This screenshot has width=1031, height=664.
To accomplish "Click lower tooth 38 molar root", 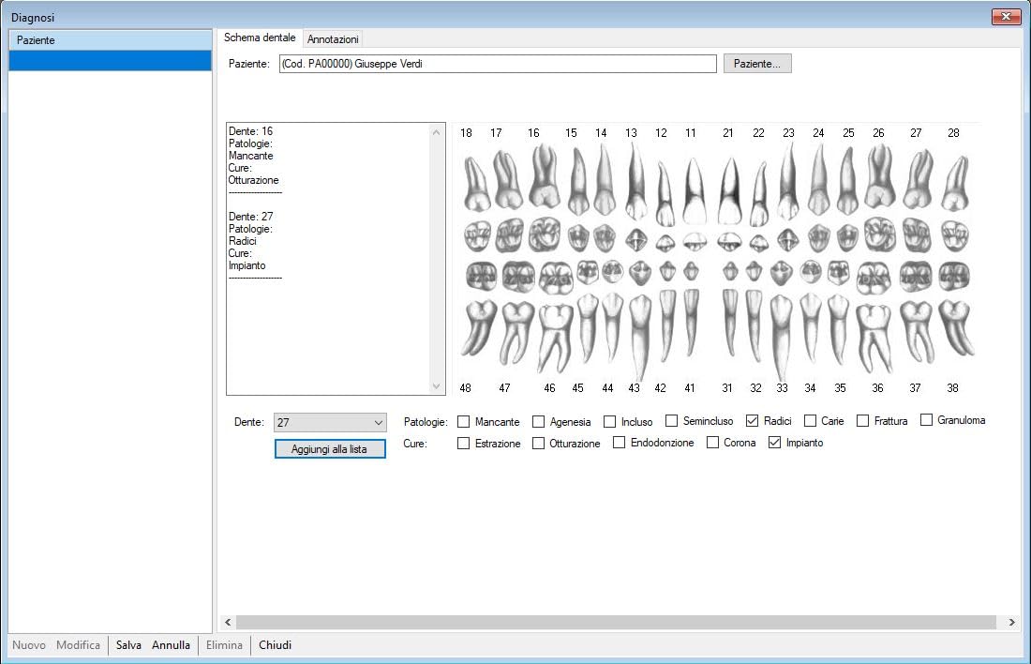I will tap(955, 327).
